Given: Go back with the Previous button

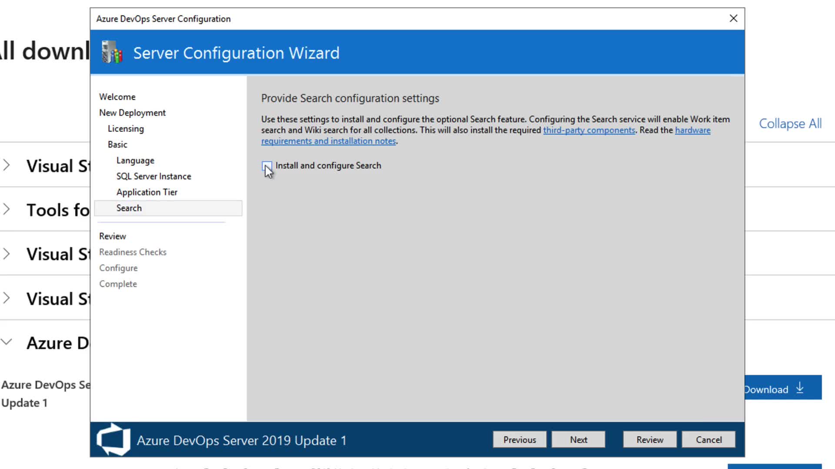Looking at the screenshot, I should (x=519, y=439).
